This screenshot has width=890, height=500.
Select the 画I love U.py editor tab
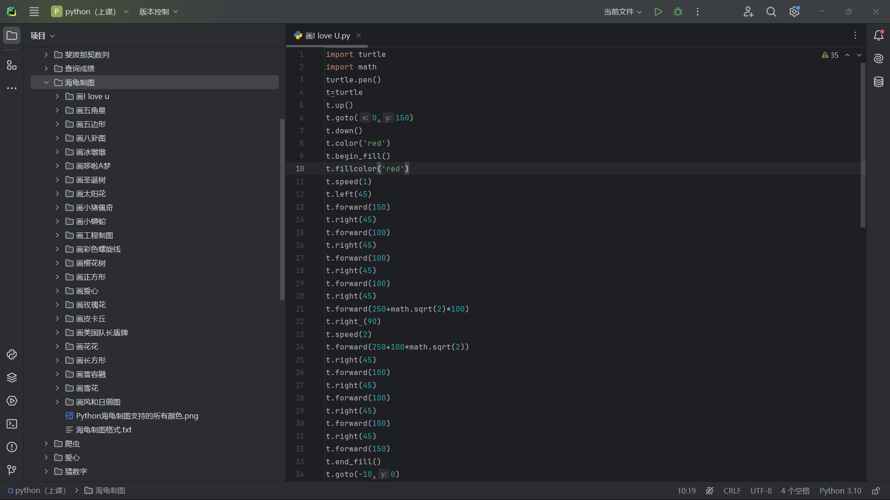tap(327, 36)
